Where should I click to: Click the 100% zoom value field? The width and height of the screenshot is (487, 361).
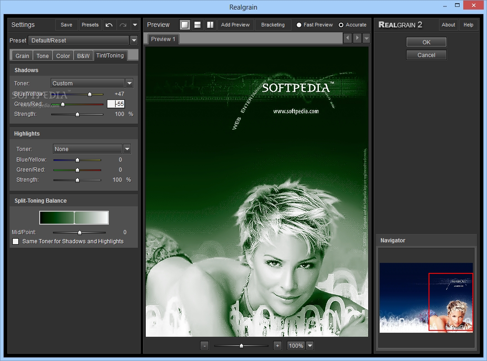(x=296, y=345)
